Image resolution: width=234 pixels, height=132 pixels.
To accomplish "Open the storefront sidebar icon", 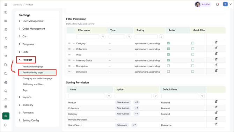I will (x=6, y=107).
